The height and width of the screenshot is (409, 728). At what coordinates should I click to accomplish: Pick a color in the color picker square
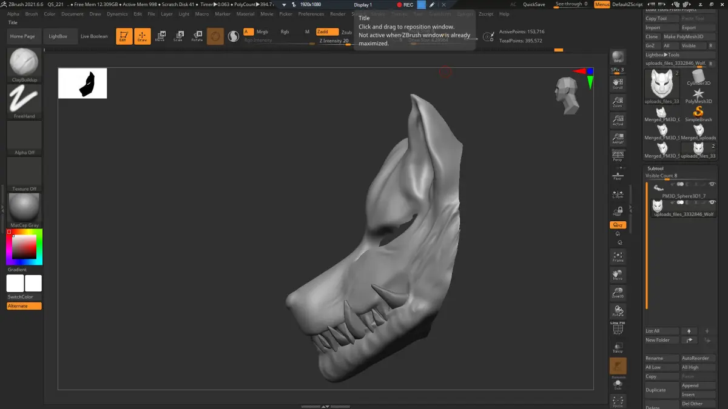point(25,246)
